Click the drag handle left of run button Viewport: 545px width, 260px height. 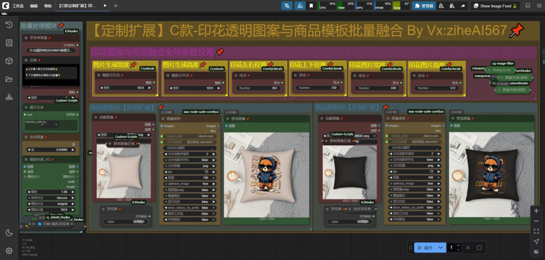410,247
